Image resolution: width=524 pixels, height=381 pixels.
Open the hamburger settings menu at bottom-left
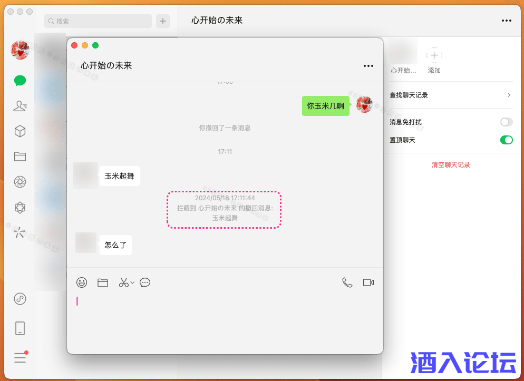(x=20, y=357)
